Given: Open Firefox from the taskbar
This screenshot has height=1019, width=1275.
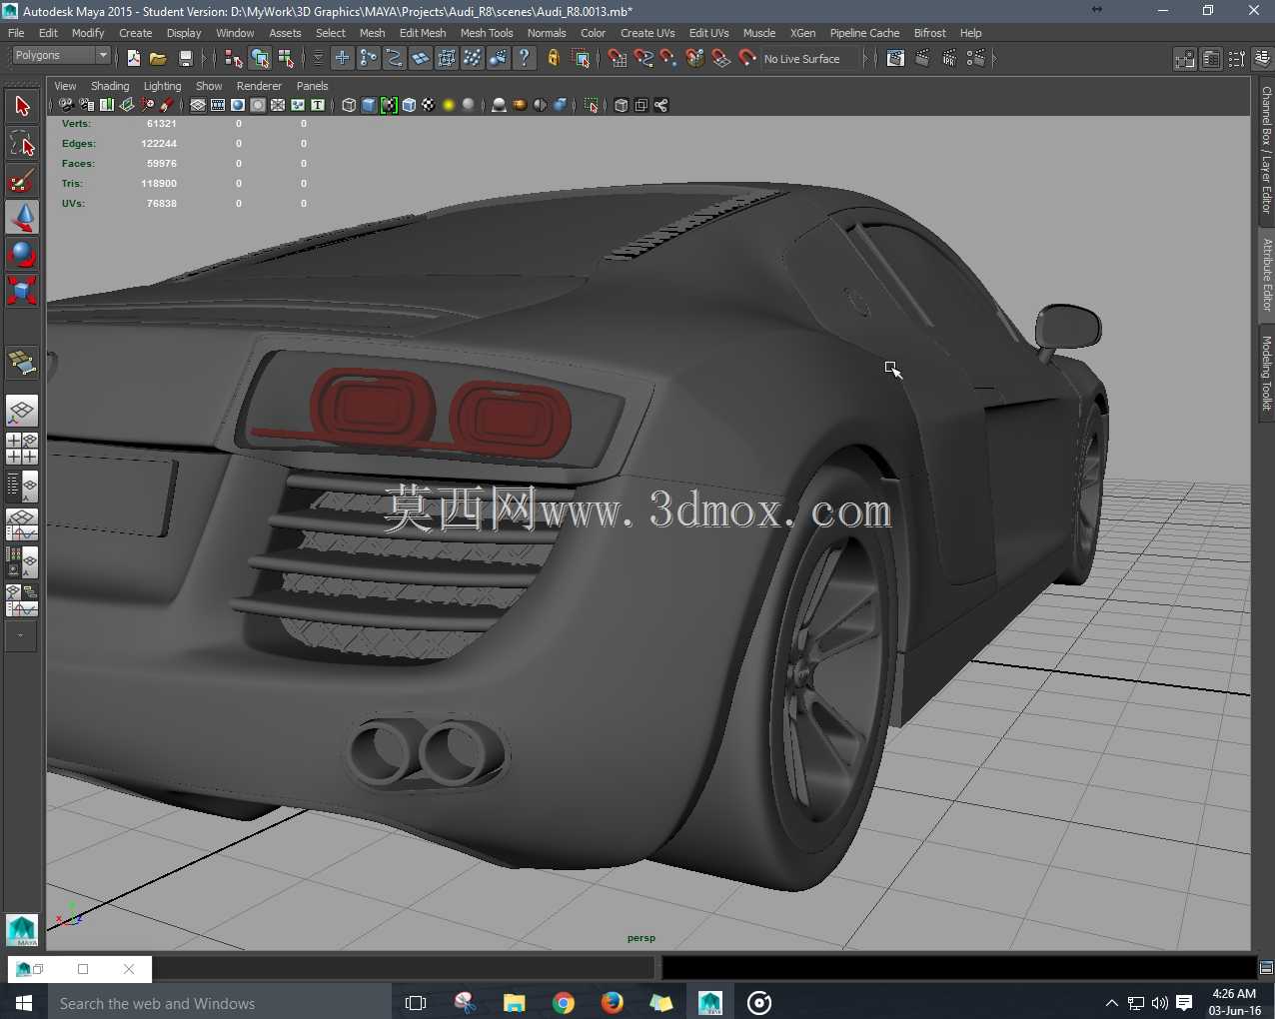Looking at the screenshot, I should point(613,1002).
